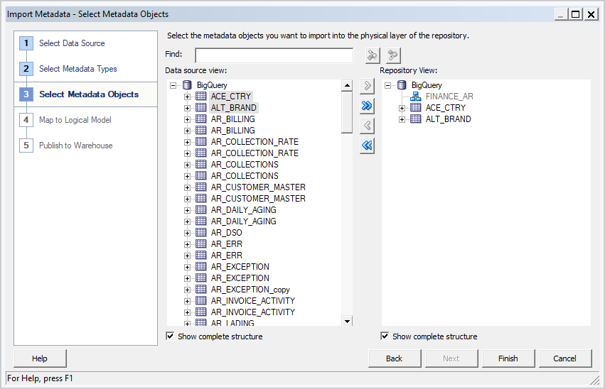Click the Find Up binoculars icon
Image resolution: width=605 pixels, height=389 pixels.
point(393,55)
